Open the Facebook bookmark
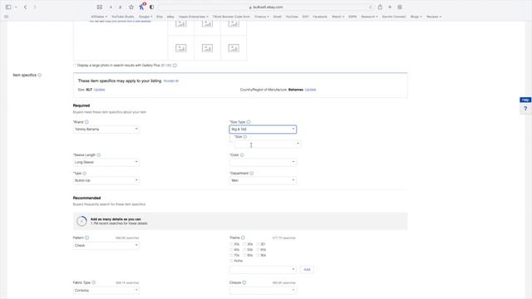The width and height of the screenshot is (532, 299). (x=320, y=17)
